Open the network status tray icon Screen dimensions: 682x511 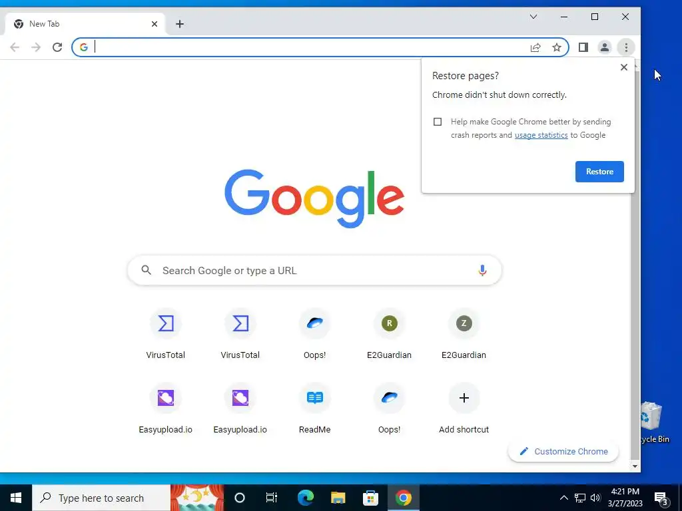click(580, 498)
